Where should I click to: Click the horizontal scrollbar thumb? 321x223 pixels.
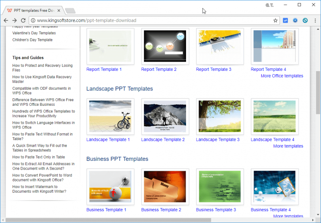pyautogui.click(x=108, y=220)
